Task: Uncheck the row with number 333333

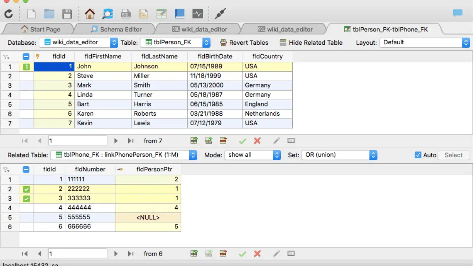Action: (x=26, y=199)
